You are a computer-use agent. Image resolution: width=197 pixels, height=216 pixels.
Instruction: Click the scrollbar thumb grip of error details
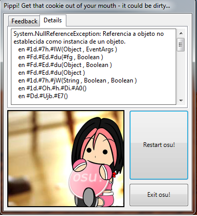point(181,45)
